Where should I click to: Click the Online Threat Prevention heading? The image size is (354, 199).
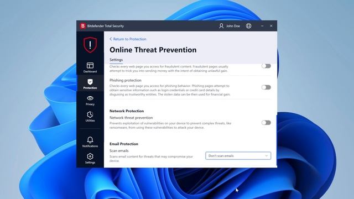[153, 50]
